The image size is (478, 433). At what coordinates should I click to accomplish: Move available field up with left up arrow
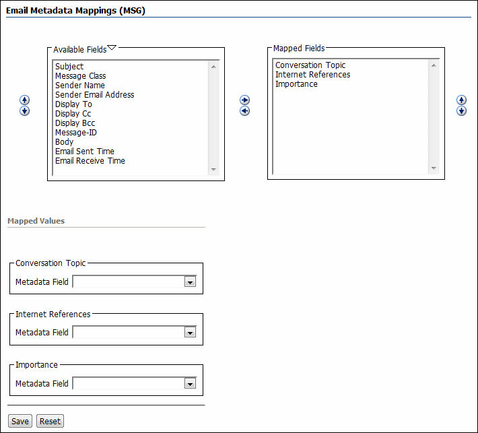click(x=25, y=100)
